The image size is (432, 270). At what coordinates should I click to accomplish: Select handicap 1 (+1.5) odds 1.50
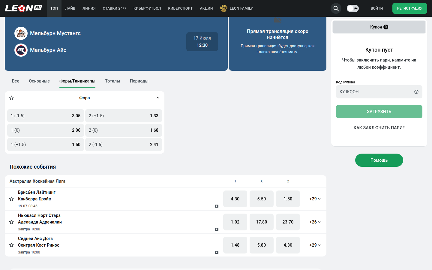point(46,145)
